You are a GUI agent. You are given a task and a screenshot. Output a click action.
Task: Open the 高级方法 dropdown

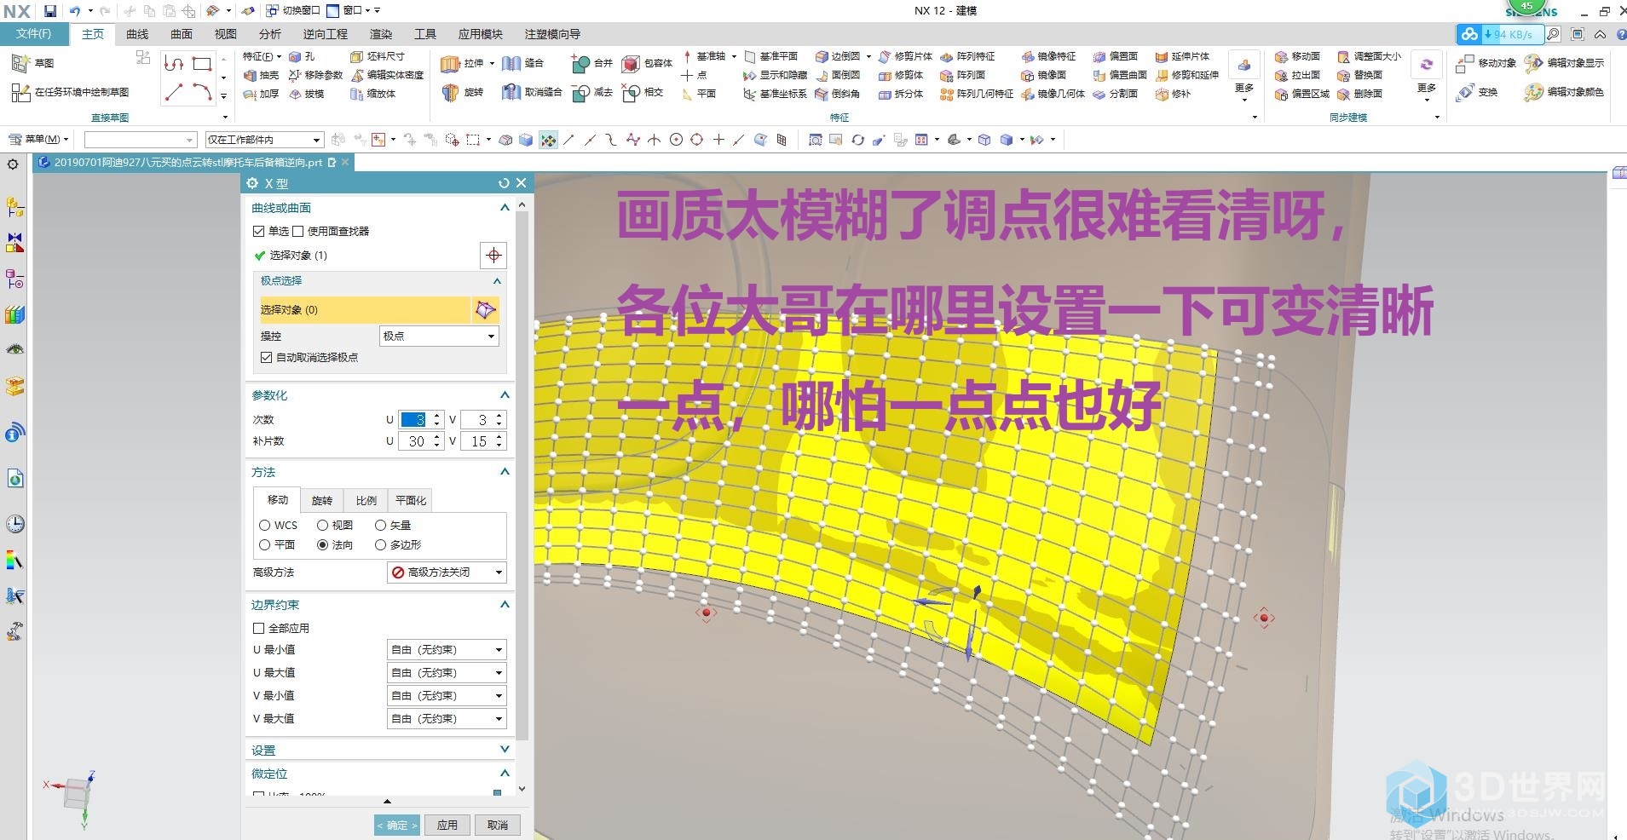447,572
